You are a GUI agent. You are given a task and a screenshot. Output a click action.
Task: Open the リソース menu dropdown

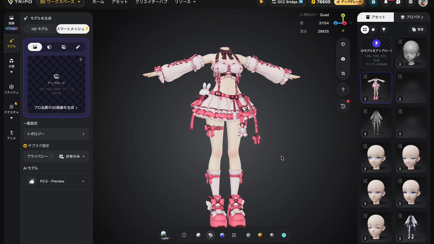point(185,2)
